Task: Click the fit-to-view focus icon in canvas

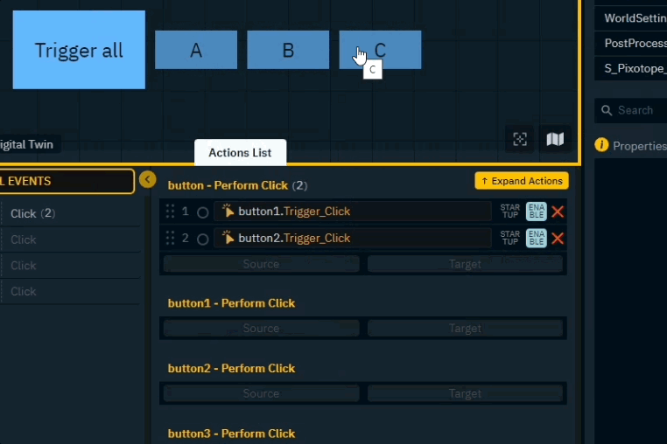Action: point(520,139)
